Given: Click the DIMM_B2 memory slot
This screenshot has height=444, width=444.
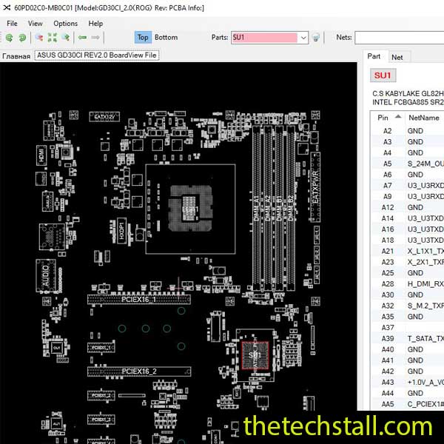Looking at the screenshot, I should pos(291,208).
